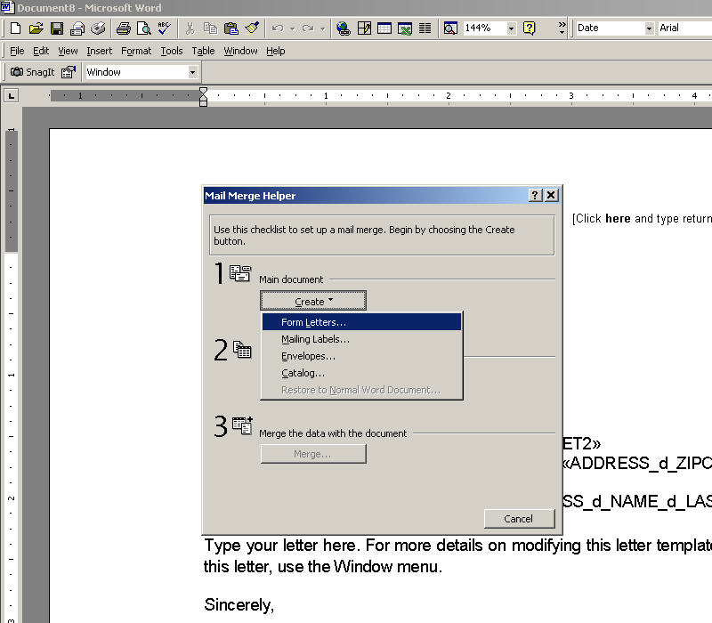
Task: Run the Spelling and Grammar check icon
Action: (164, 28)
